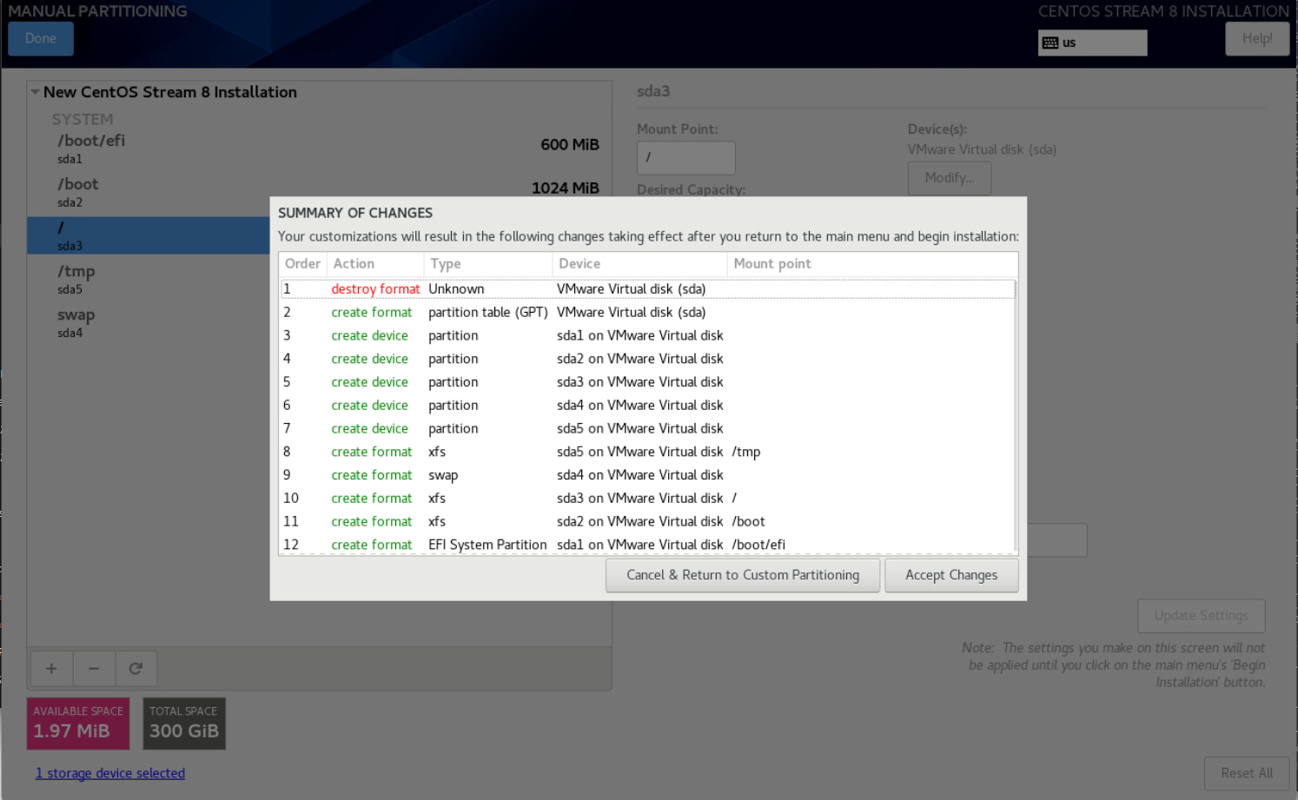Click the 1024 MiB size for /boot
Image resolution: width=1298 pixels, height=800 pixels.
click(x=566, y=188)
